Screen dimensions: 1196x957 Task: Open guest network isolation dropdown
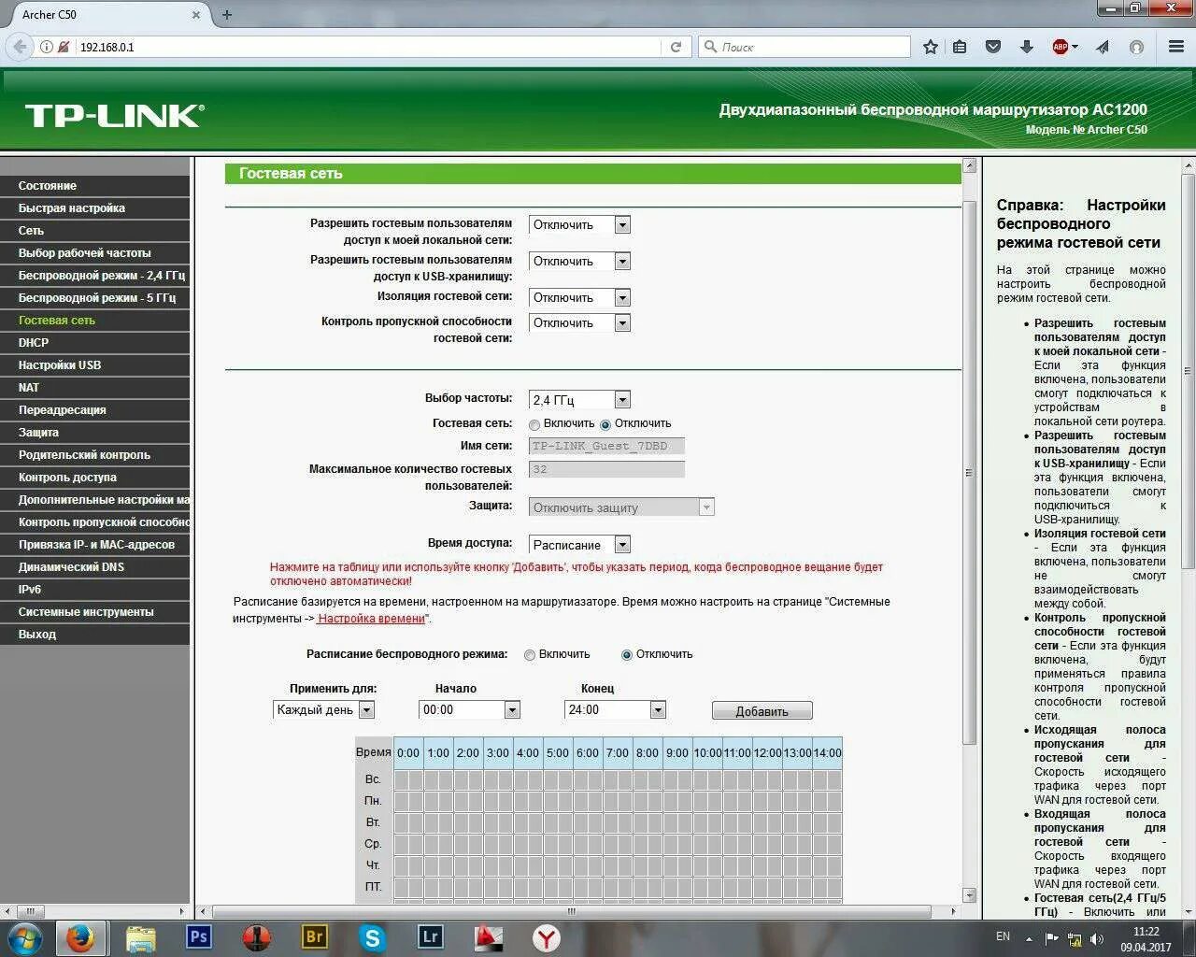(x=579, y=297)
